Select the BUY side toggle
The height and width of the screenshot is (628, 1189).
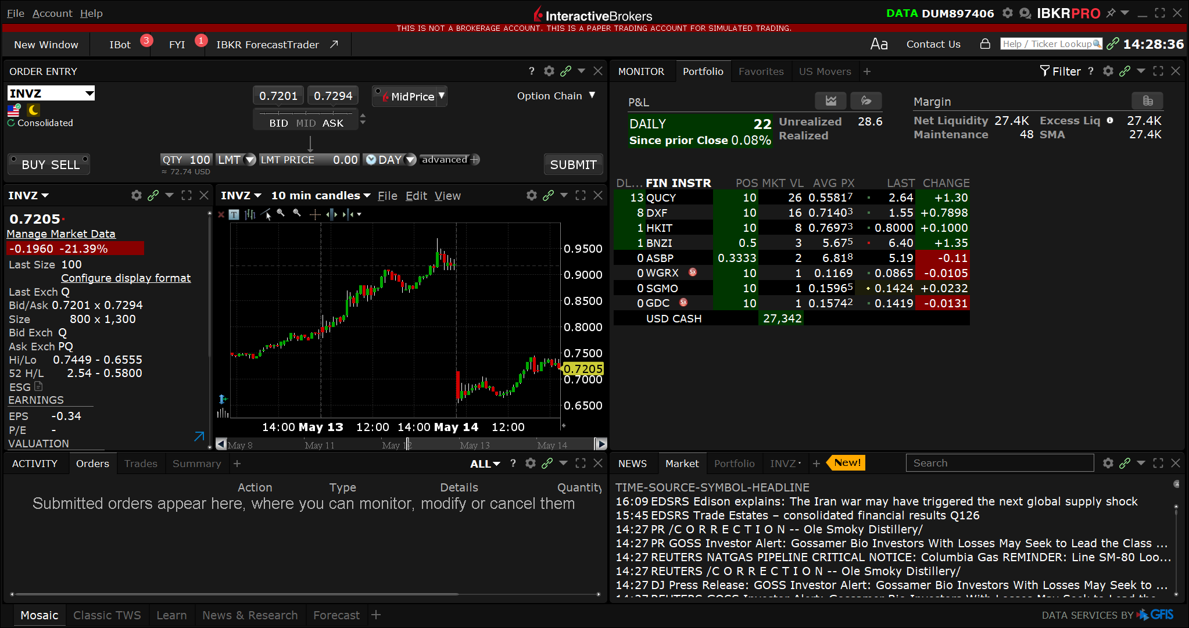click(33, 164)
